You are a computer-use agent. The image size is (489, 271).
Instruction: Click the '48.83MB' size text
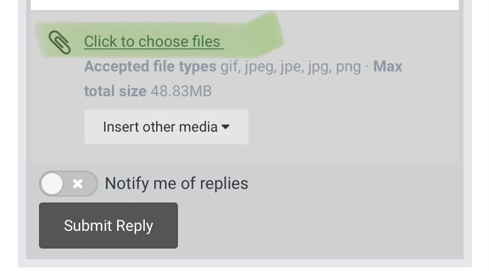point(181,92)
